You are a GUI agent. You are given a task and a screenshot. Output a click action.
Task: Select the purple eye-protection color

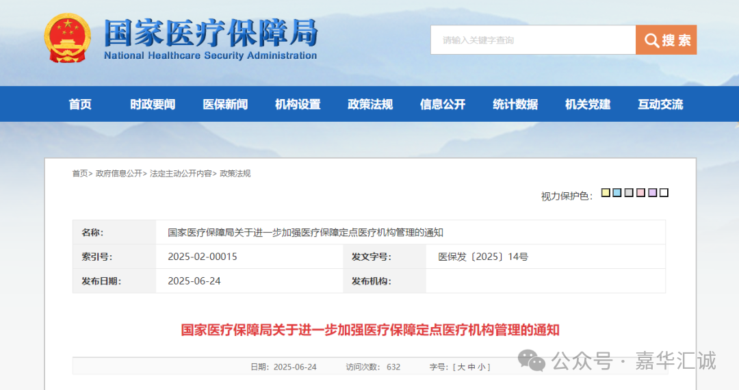click(652, 193)
